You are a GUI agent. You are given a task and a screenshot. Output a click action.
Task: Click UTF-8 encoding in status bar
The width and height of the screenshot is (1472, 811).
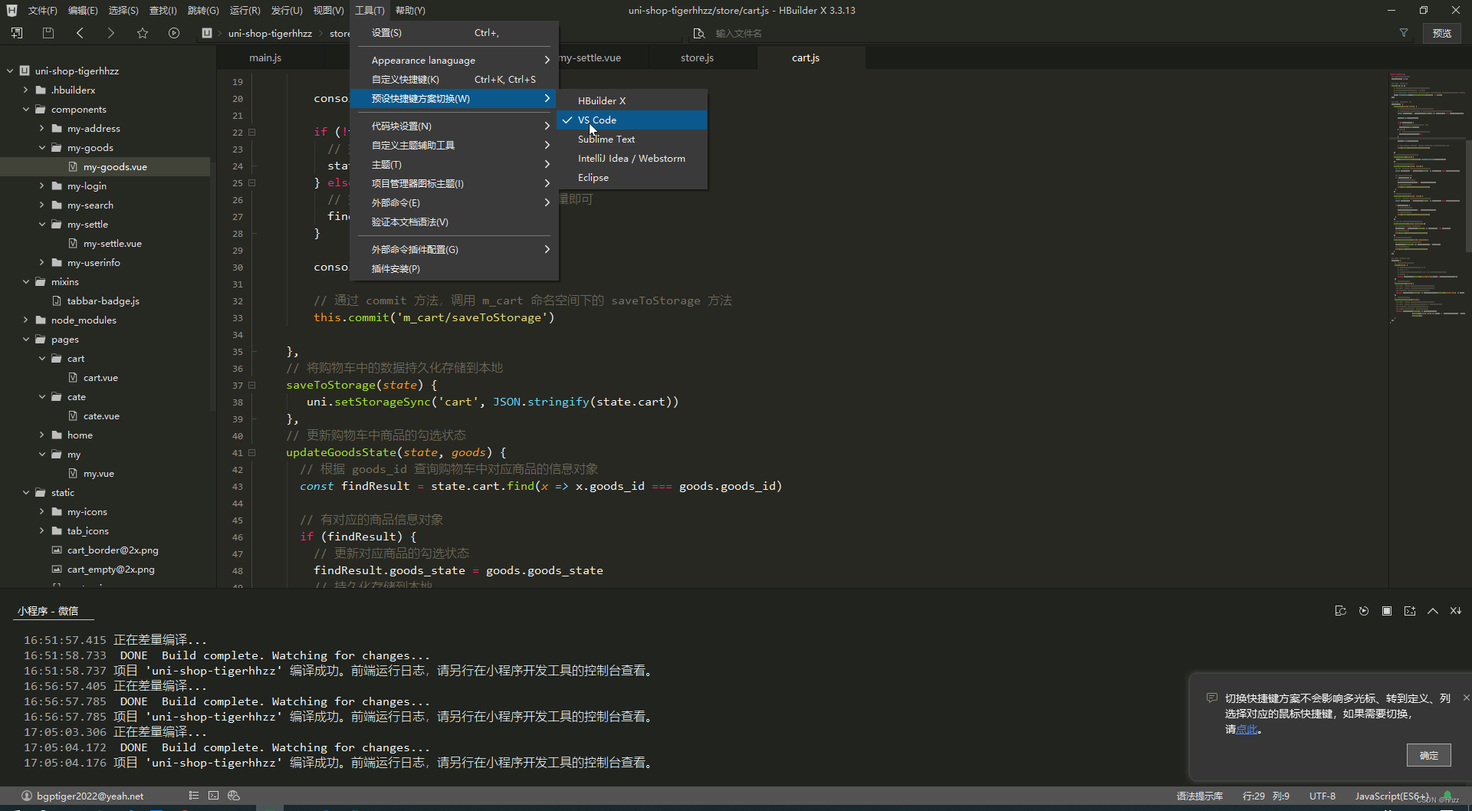pos(1322,796)
